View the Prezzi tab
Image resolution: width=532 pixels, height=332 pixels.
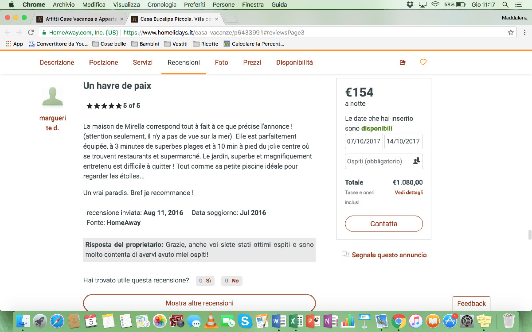252,62
